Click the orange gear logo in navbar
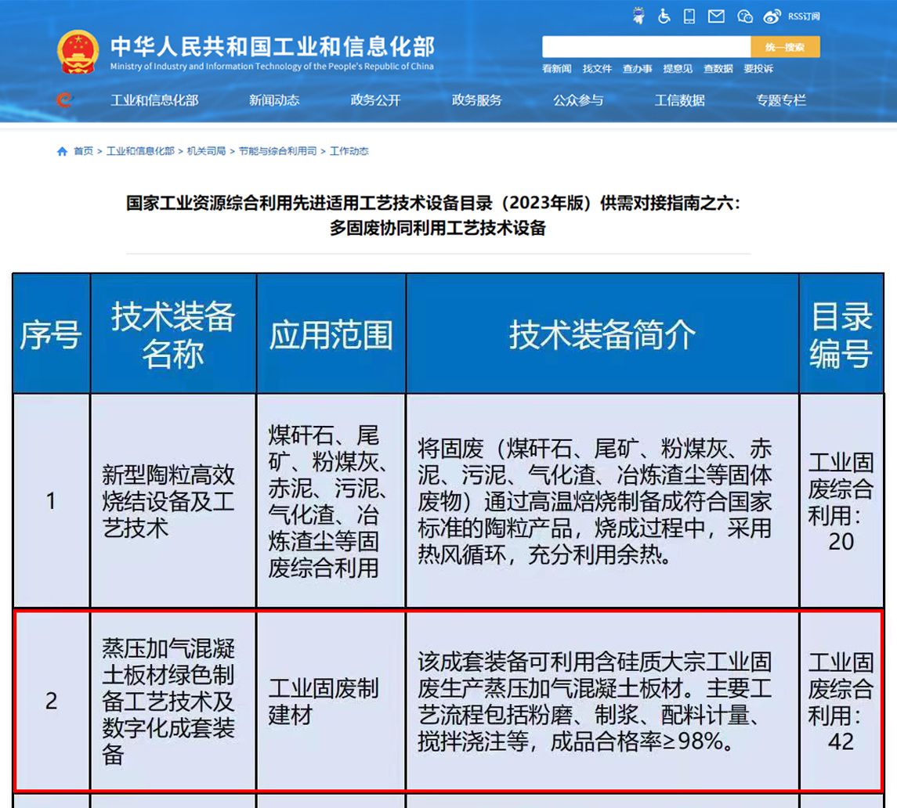Image resolution: width=897 pixels, height=808 pixels. click(x=64, y=99)
